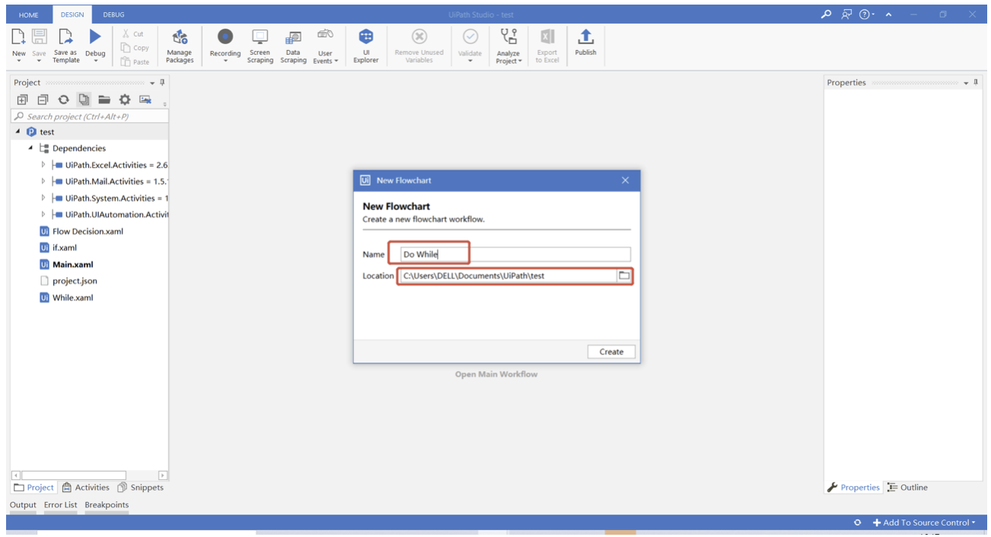
Task: Toggle auto-hide pin on Properties panel
Action: pyautogui.click(x=977, y=82)
